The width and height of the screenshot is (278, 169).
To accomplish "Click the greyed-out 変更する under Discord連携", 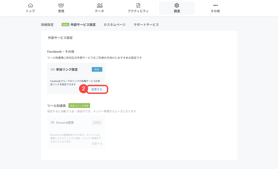I will 97,144.
